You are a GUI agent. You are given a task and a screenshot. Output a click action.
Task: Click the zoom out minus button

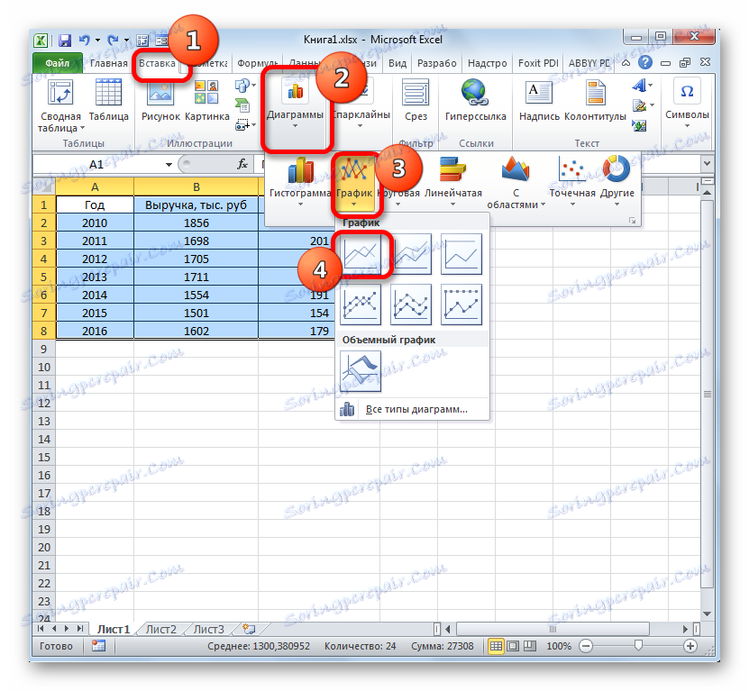click(x=586, y=646)
